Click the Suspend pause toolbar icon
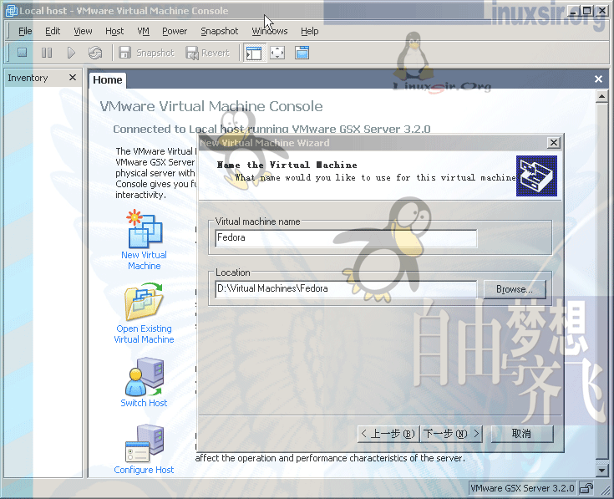This screenshot has height=499, width=614. (x=47, y=53)
